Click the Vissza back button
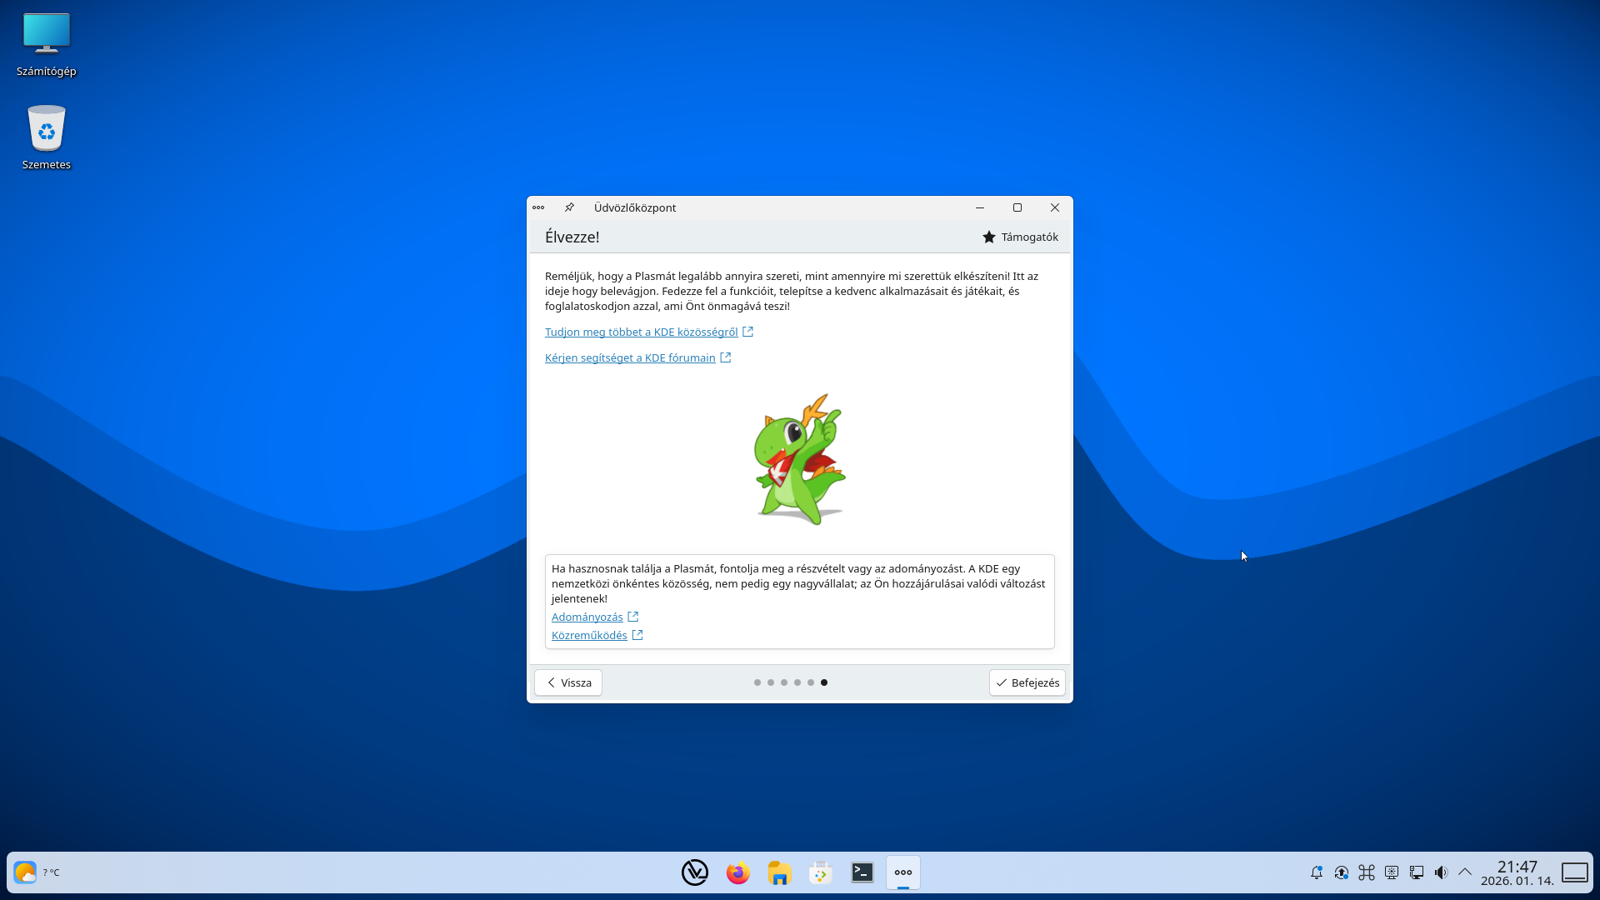The width and height of the screenshot is (1600, 900). point(568,682)
